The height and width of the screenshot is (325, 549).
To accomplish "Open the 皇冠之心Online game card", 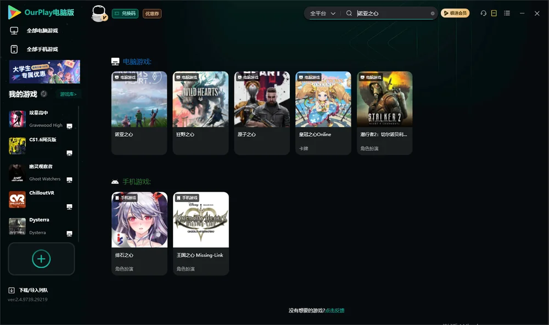I will click(x=323, y=113).
